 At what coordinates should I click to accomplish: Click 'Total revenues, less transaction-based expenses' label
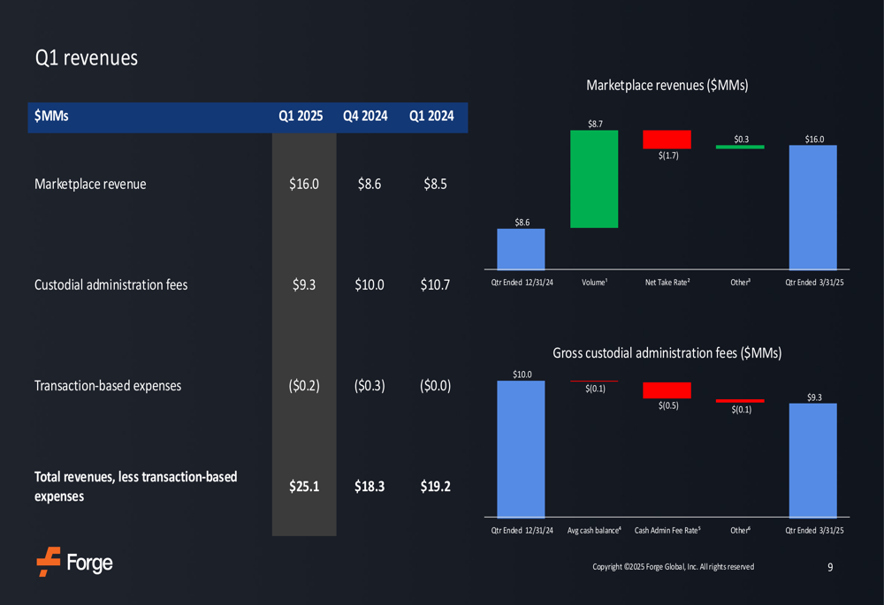pos(136,487)
